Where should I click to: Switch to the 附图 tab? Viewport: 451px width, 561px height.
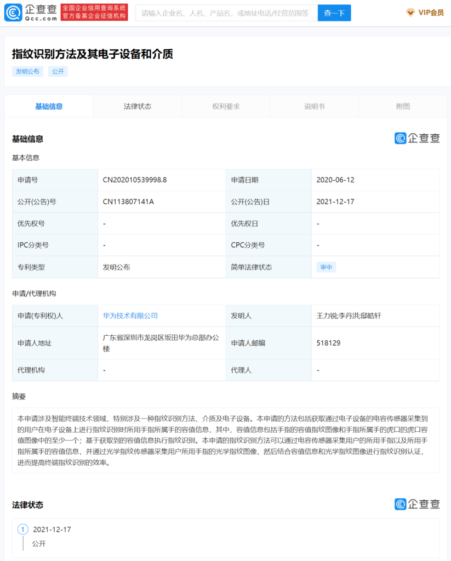402,106
